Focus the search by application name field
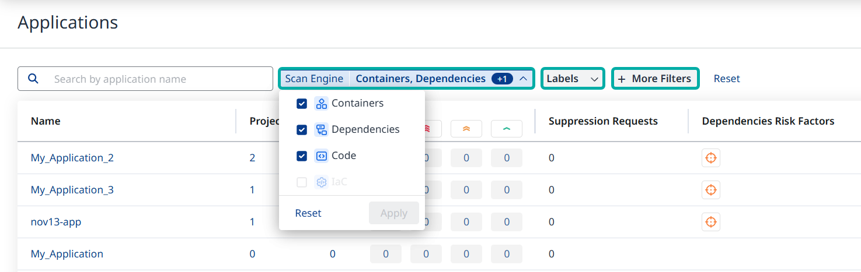The height and width of the screenshot is (272, 861). point(158,79)
